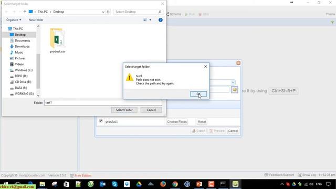The height and width of the screenshot is (189, 336).
Task: Click the forward navigation arrow
Action: coord(14,12)
